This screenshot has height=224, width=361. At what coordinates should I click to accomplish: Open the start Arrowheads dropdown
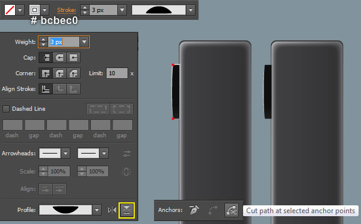click(66, 154)
